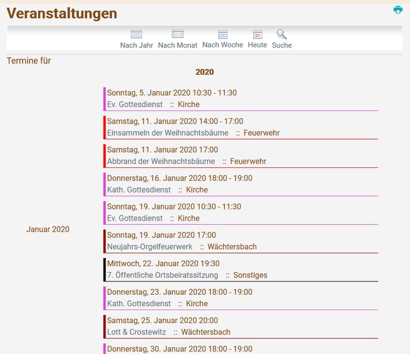Viewport: 410px width, 354px height.
Task: Open the Suche magnifier icon
Action: pos(282,34)
